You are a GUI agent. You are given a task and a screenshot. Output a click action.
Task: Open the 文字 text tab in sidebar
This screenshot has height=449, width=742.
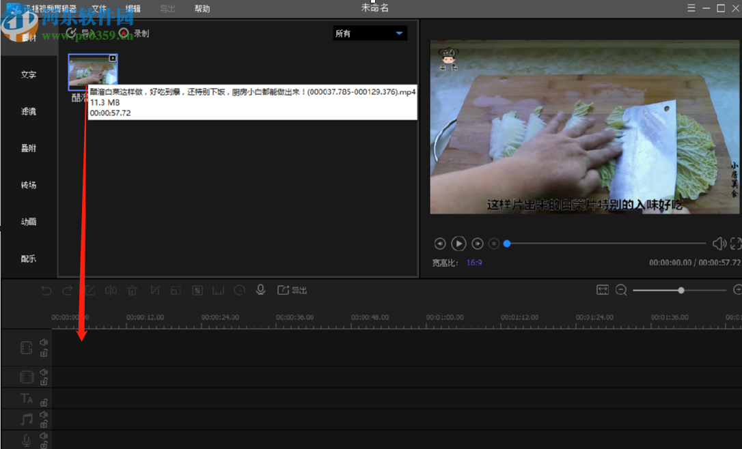29,74
